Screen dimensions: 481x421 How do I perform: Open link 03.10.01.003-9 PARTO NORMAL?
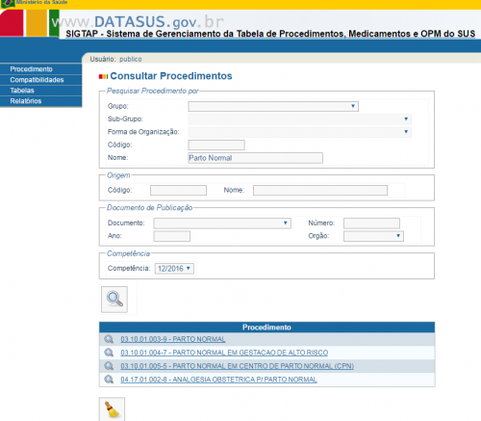click(x=173, y=339)
